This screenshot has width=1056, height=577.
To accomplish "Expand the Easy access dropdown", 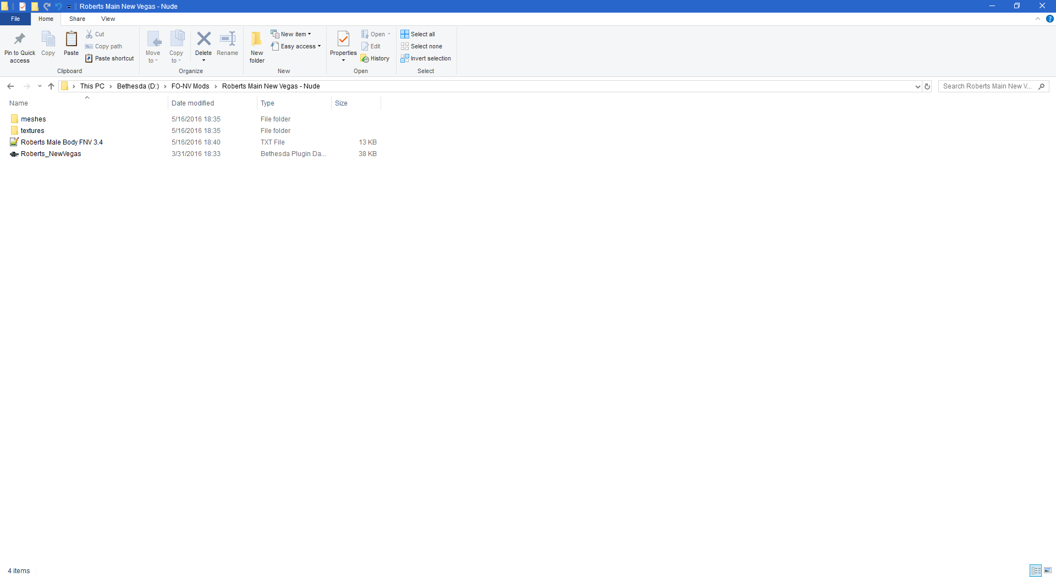I will (x=296, y=46).
